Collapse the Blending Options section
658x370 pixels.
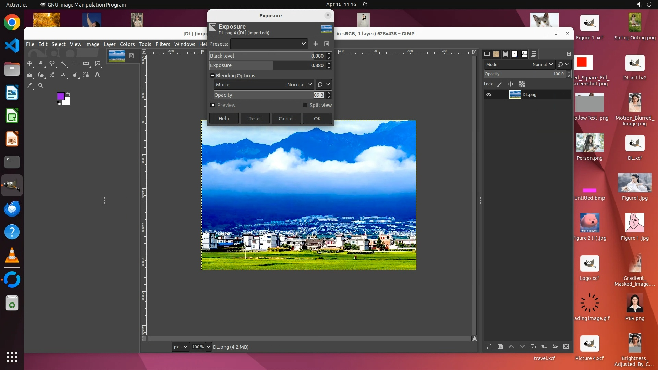pos(212,76)
